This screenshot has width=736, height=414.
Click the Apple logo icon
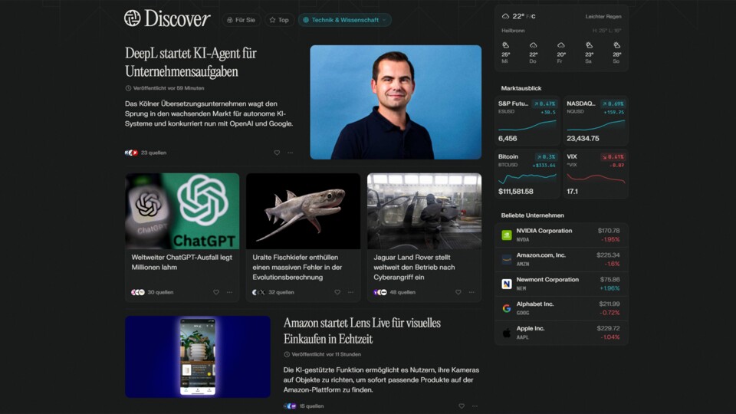point(507,333)
